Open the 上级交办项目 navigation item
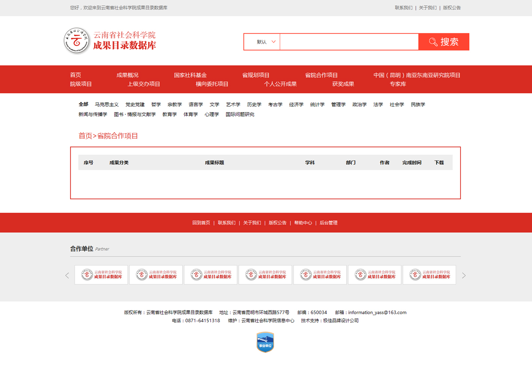Image resolution: width=532 pixels, height=374 pixels. pos(144,84)
